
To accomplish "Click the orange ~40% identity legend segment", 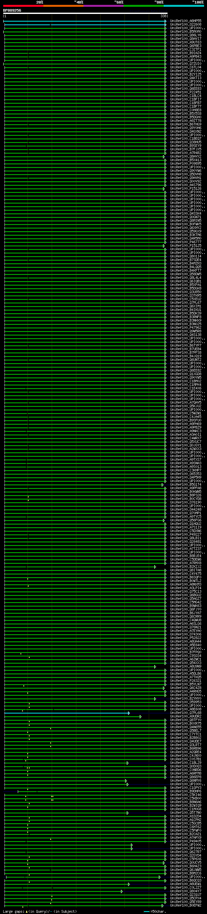I will (x=63, y=6).
